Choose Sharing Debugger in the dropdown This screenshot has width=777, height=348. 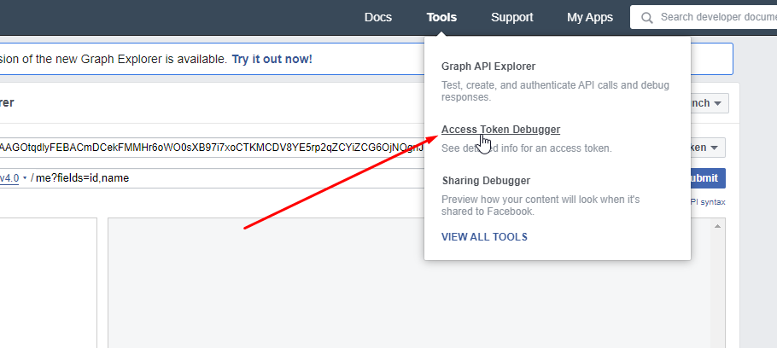tap(486, 181)
